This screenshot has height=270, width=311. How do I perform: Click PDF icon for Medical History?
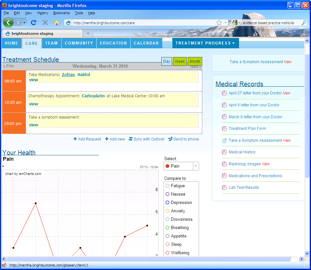pyautogui.click(x=224, y=152)
